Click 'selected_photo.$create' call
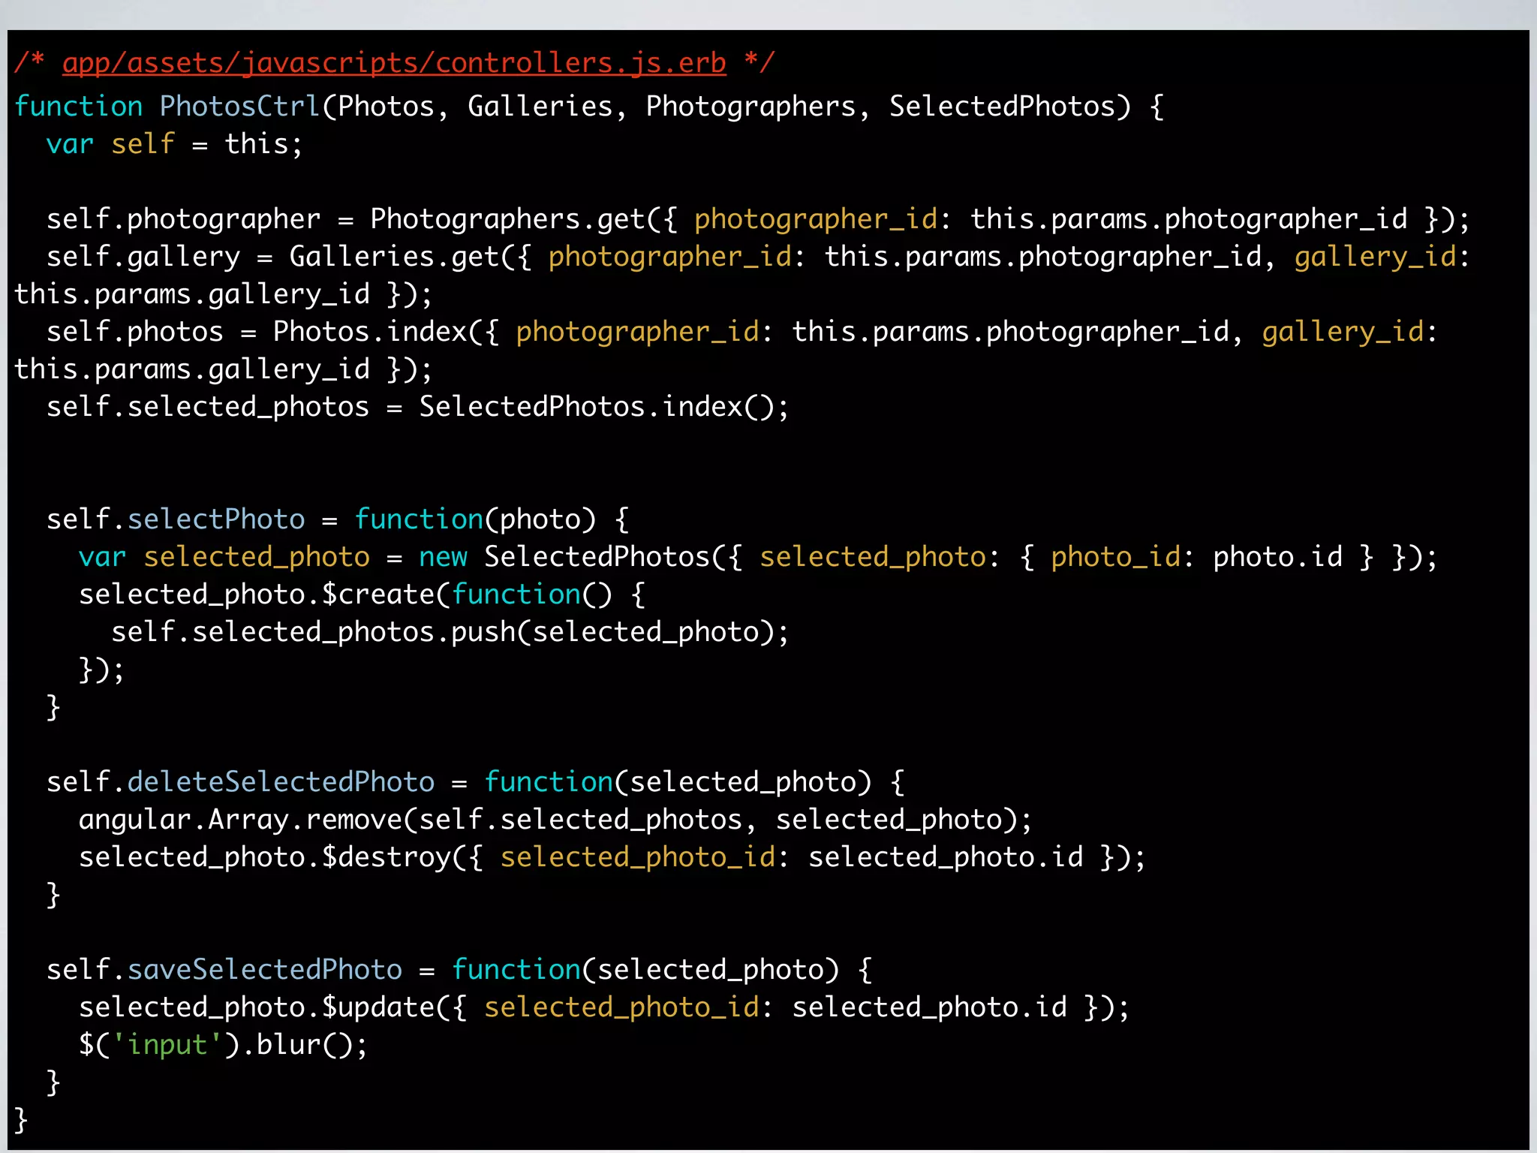Viewport: 1537px width, 1153px height. (257, 595)
